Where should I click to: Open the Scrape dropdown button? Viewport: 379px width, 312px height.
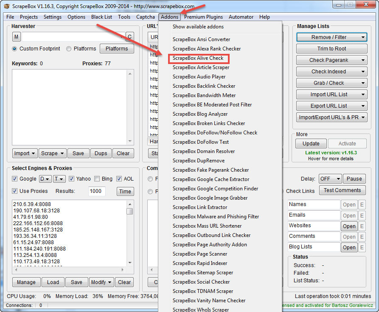[53, 153]
